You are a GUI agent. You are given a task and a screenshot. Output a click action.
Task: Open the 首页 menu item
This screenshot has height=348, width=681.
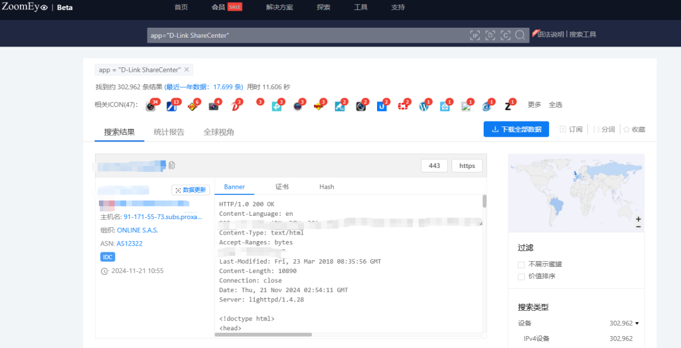[x=181, y=7]
